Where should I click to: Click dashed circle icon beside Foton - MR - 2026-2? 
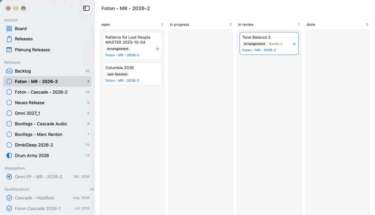9,81
